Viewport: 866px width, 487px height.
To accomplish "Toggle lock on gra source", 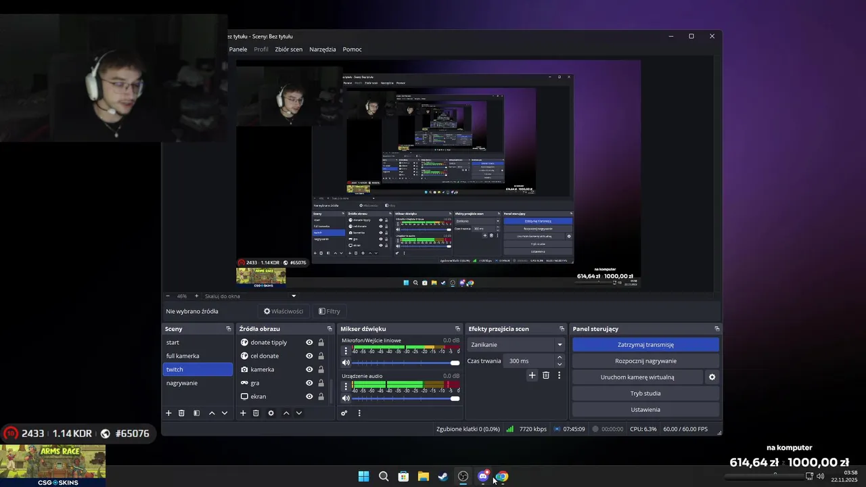I will click(321, 383).
